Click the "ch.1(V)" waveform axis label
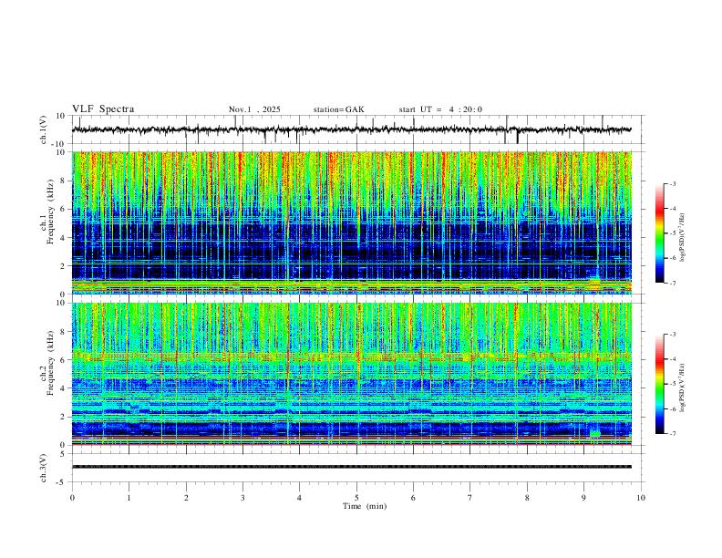This screenshot has height=558, width=722. pyautogui.click(x=44, y=129)
